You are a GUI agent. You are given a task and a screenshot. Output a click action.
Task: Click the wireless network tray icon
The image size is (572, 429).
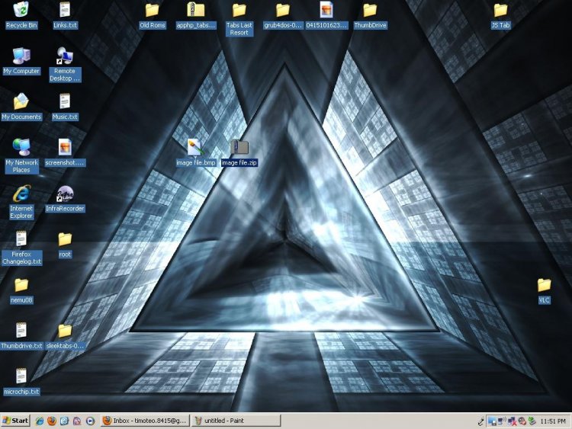tap(502, 421)
